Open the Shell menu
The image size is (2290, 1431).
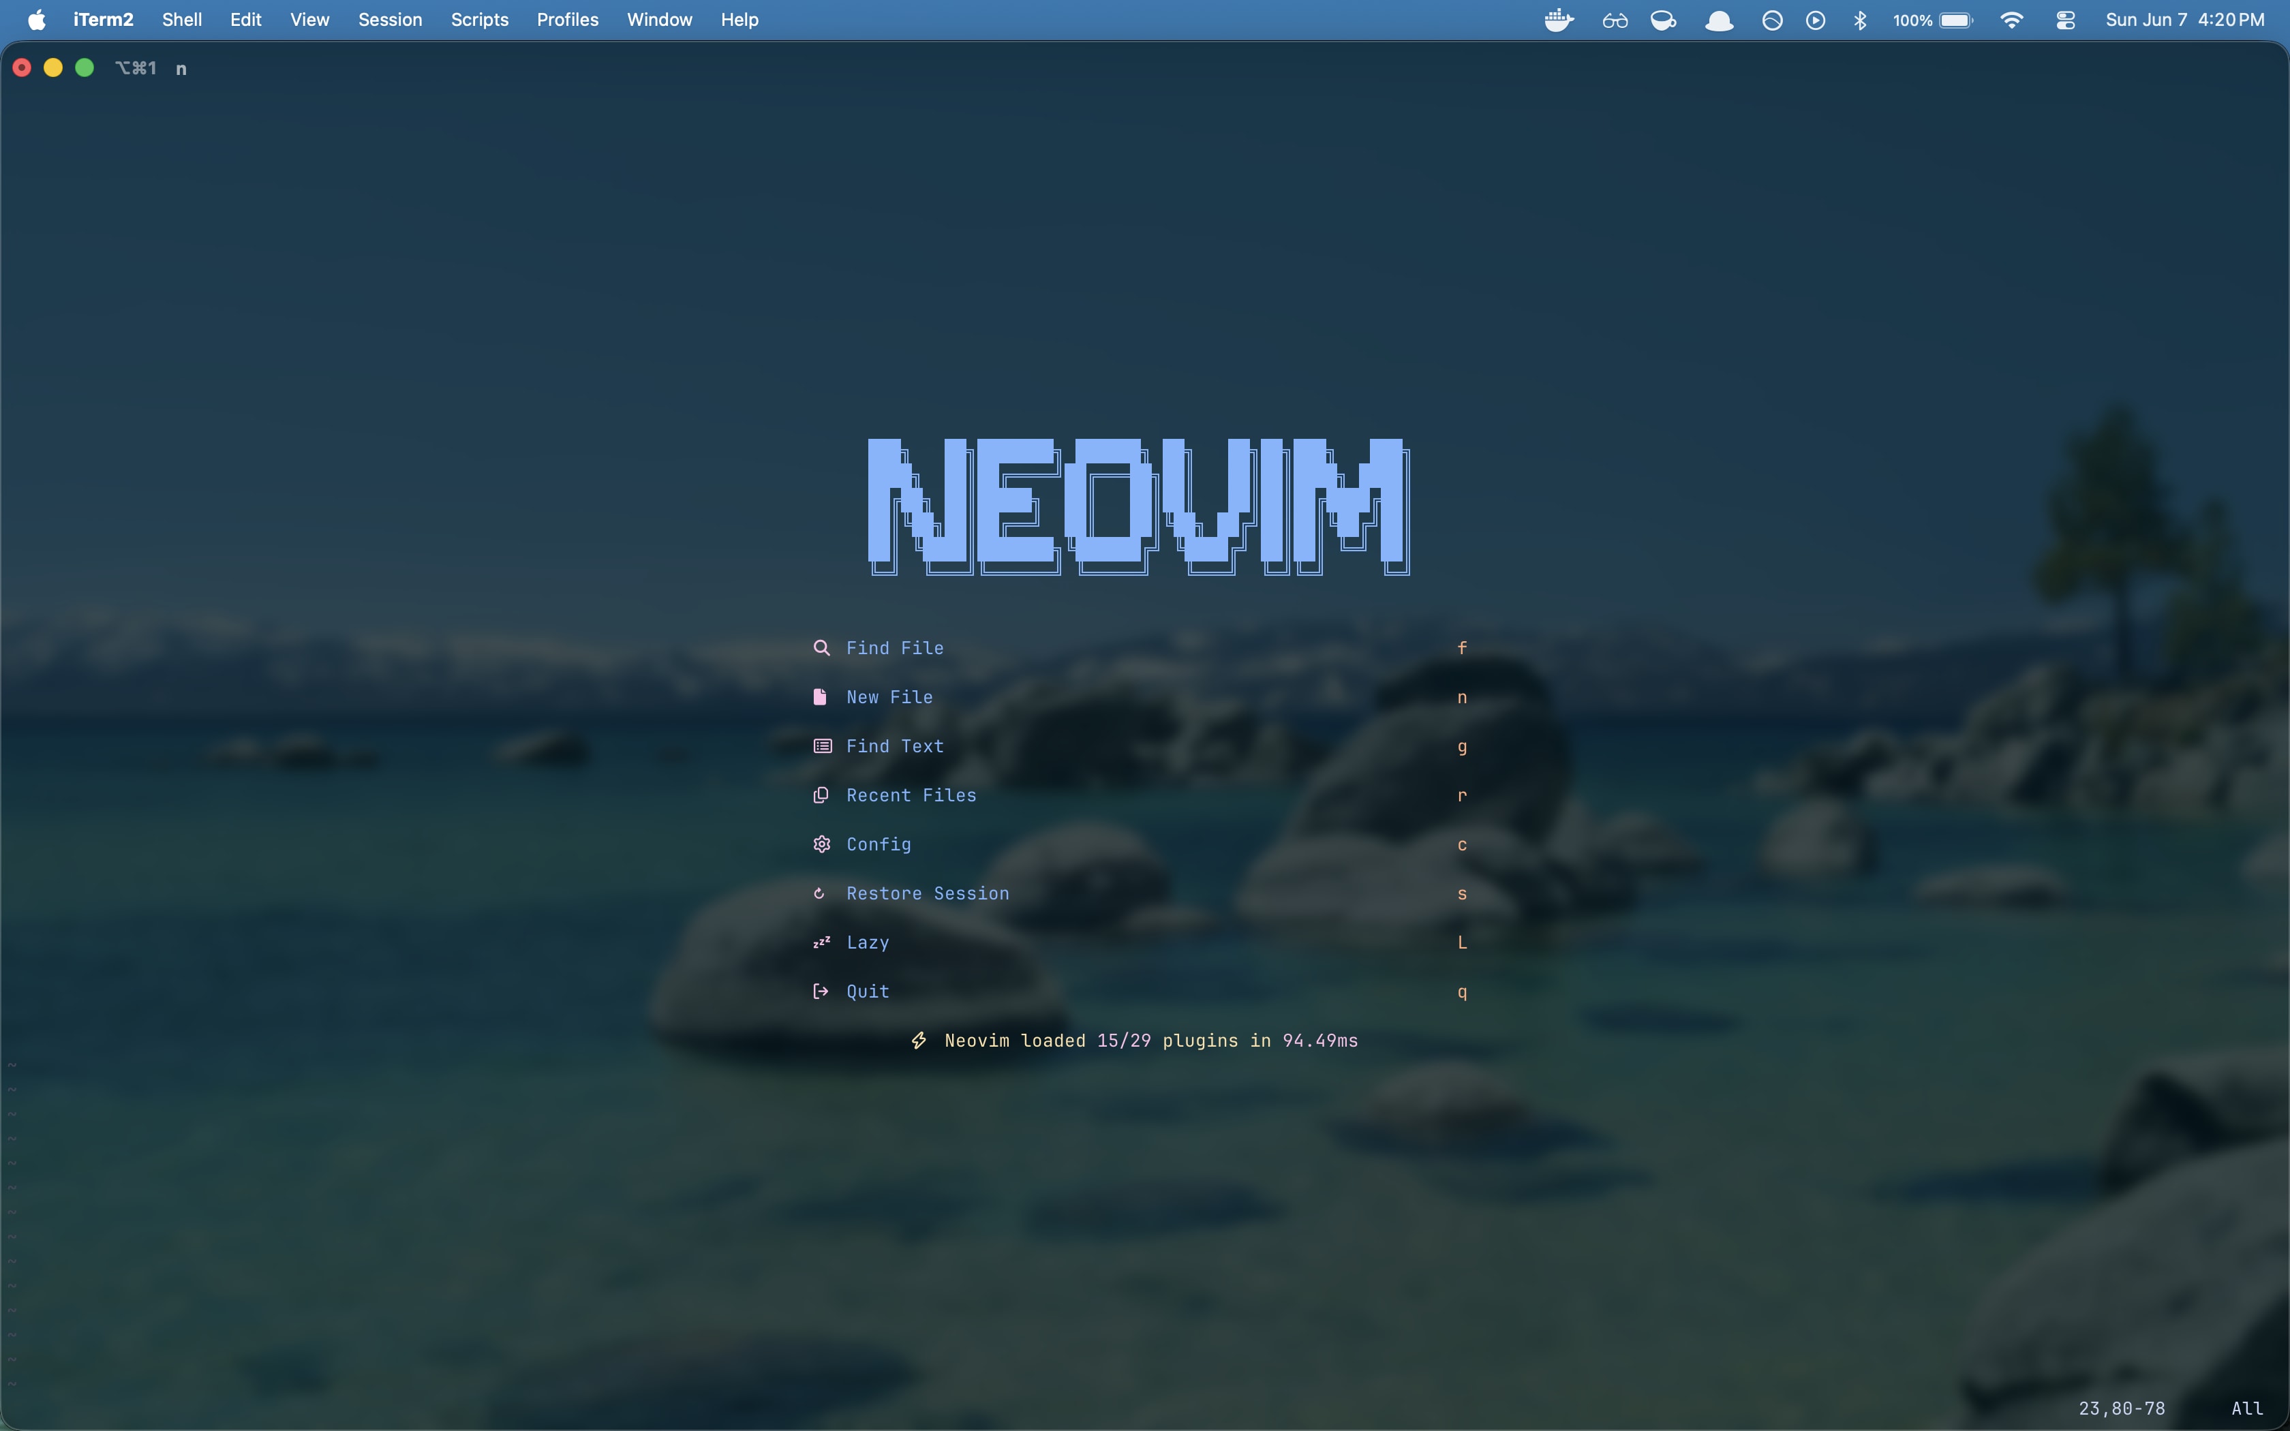point(182,20)
